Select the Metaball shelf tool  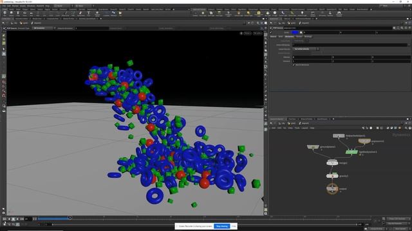113,13
